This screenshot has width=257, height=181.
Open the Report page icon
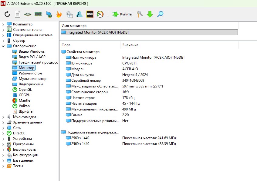(x=17, y=14)
